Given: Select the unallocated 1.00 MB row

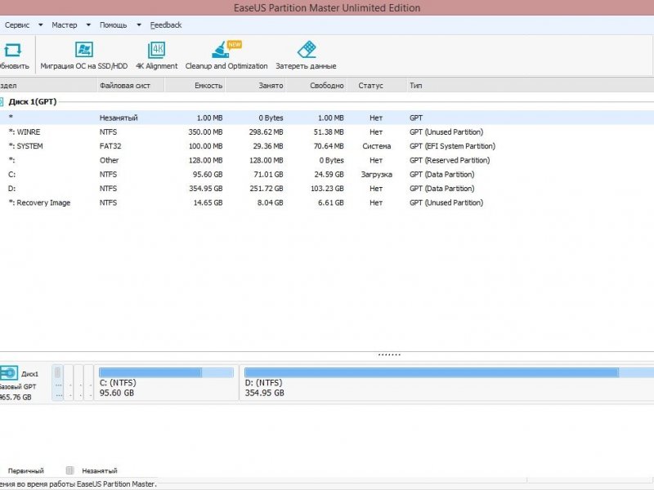Looking at the screenshot, I should [x=327, y=118].
